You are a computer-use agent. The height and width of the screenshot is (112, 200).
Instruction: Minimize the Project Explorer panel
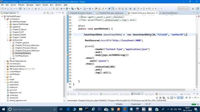[x=60, y=13]
